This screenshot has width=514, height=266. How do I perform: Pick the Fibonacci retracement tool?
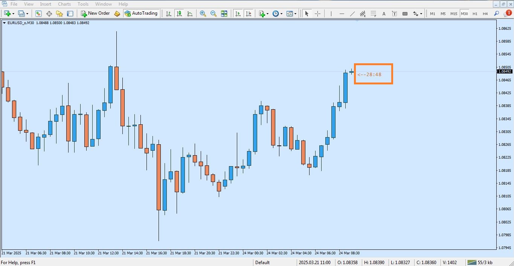373,14
